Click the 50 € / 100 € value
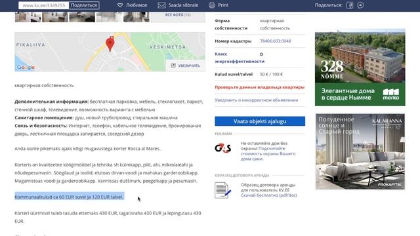 (271, 74)
